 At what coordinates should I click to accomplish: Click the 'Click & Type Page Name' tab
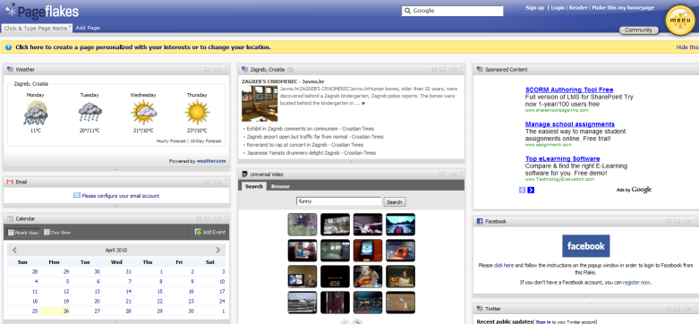click(37, 28)
